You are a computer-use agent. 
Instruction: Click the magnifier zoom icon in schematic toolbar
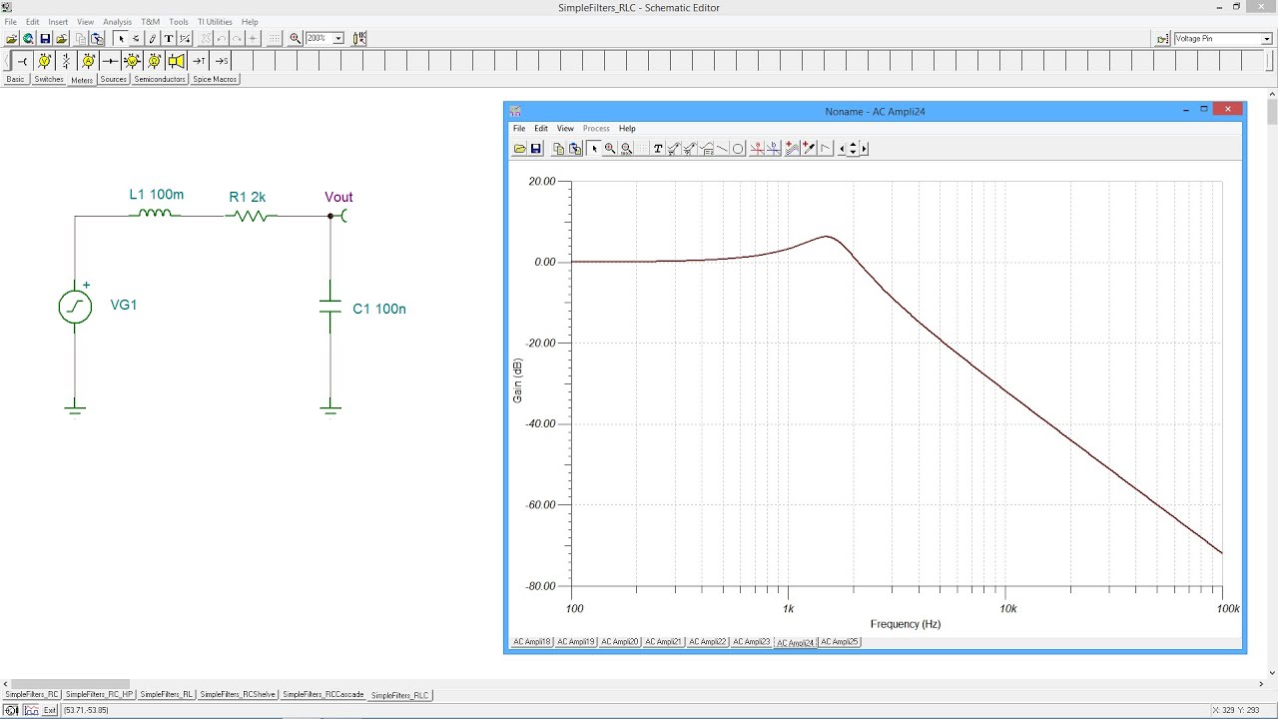pos(296,39)
